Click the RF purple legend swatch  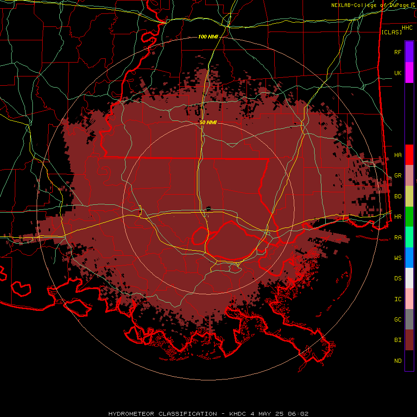(409, 52)
